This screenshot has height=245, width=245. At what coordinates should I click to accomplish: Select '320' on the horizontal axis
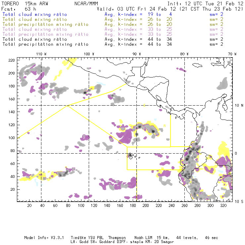click(223, 206)
